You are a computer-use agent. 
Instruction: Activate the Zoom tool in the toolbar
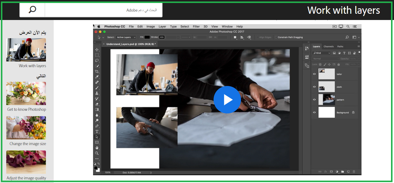pos(97,153)
